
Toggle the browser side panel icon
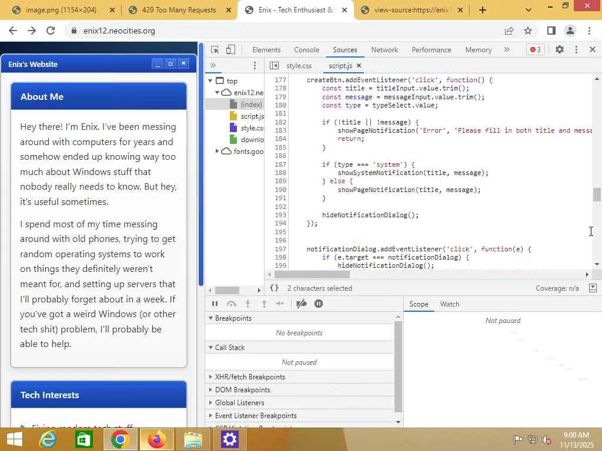[551, 31]
